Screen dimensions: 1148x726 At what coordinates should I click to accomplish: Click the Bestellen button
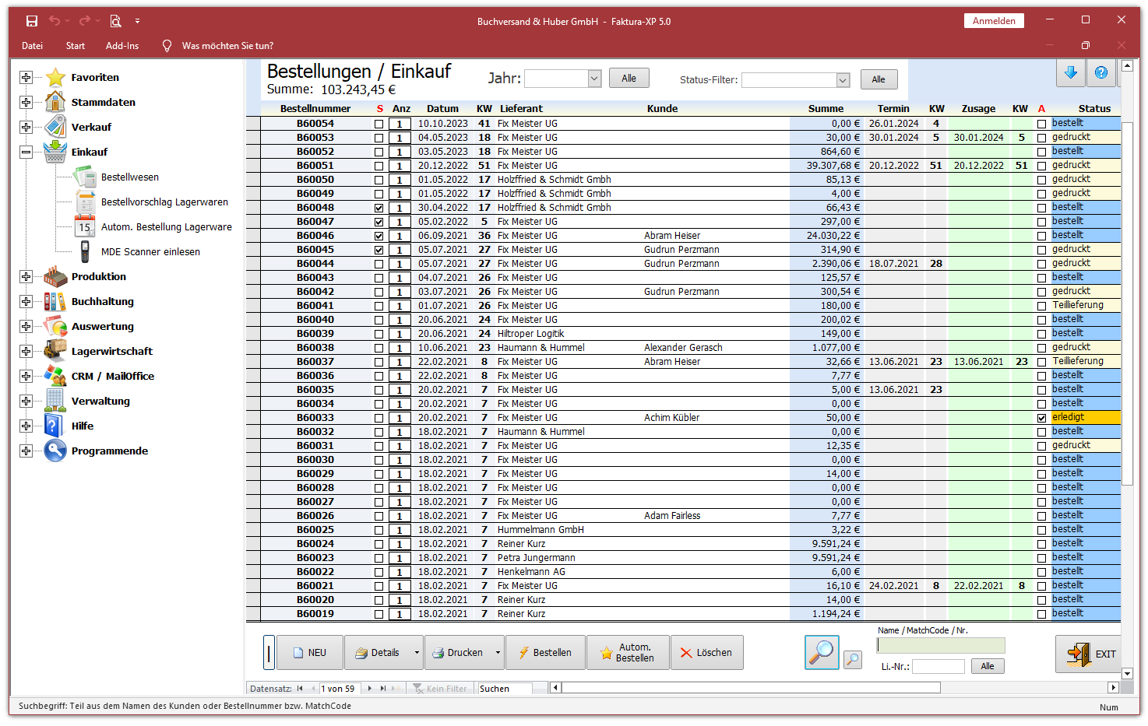pos(545,653)
